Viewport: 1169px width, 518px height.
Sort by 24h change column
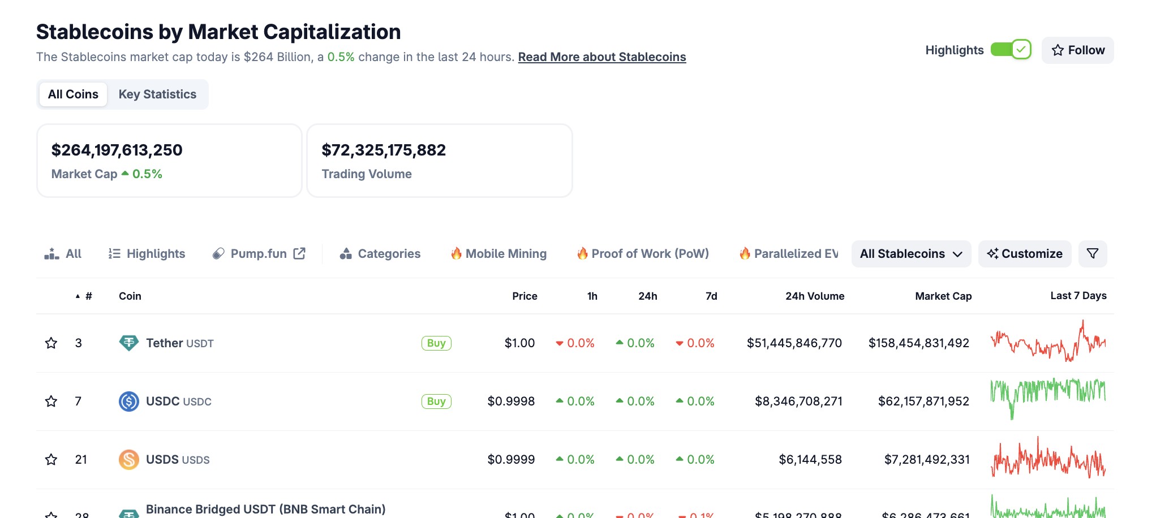(648, 296)
